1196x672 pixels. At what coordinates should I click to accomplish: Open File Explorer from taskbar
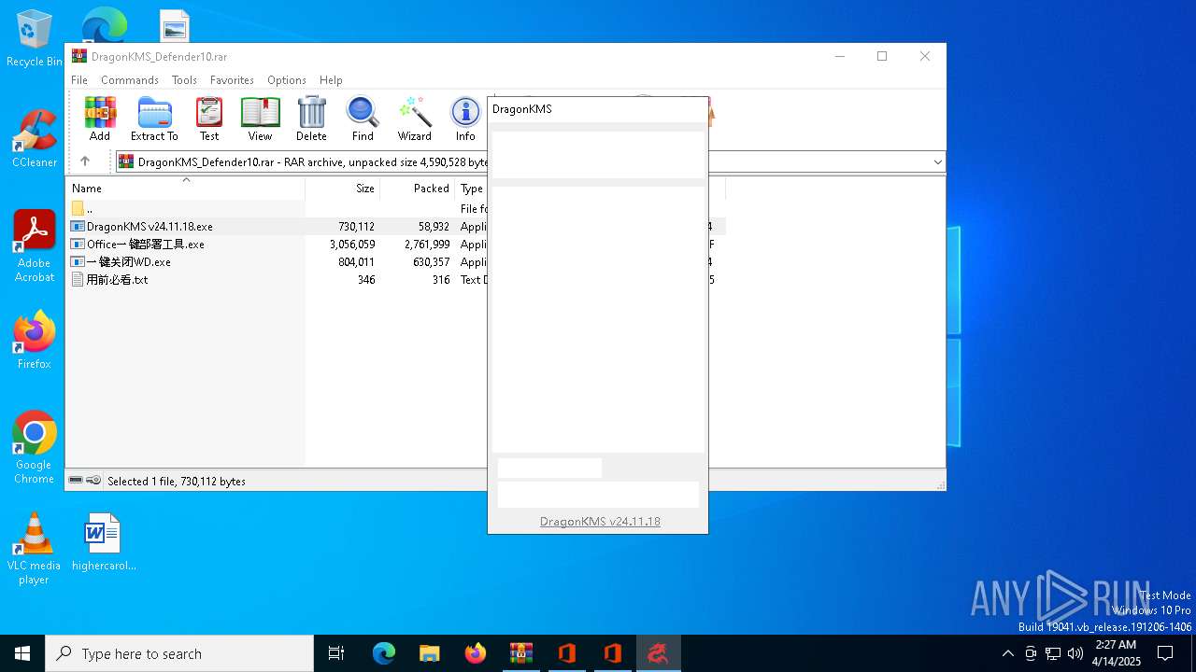click(x=430, y=653)
